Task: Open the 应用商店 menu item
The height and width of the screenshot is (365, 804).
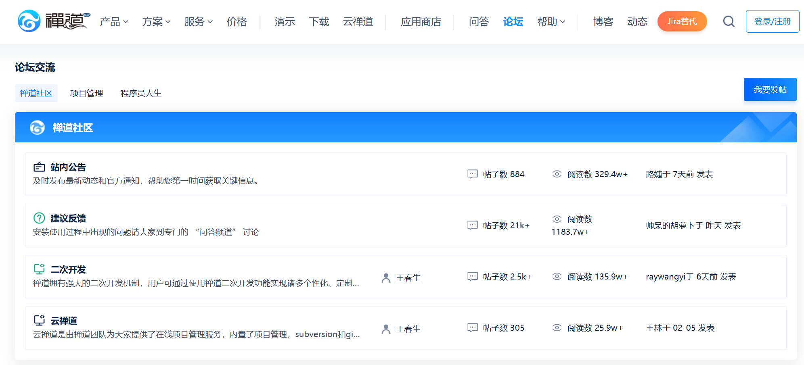Action: pos(421,22)
